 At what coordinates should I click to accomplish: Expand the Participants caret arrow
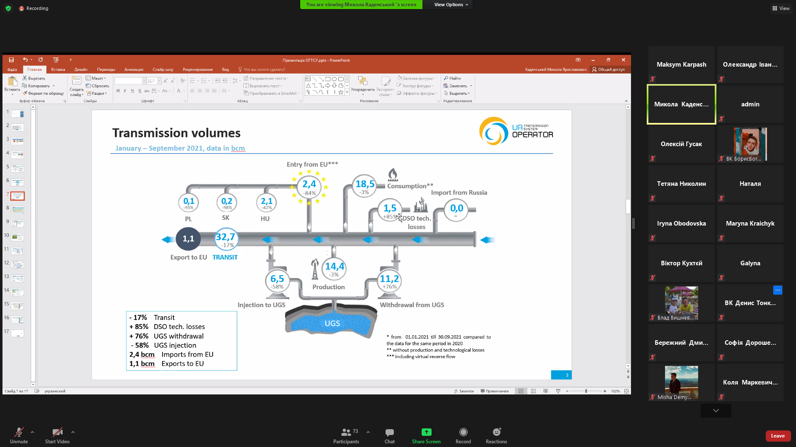[x=368, y=432]
